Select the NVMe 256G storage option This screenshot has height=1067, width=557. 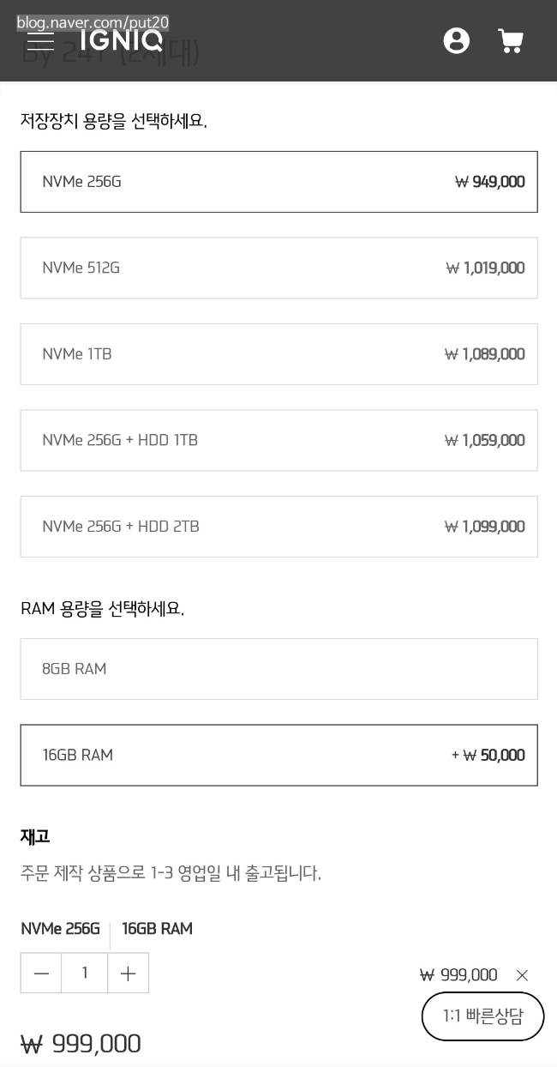278,182
